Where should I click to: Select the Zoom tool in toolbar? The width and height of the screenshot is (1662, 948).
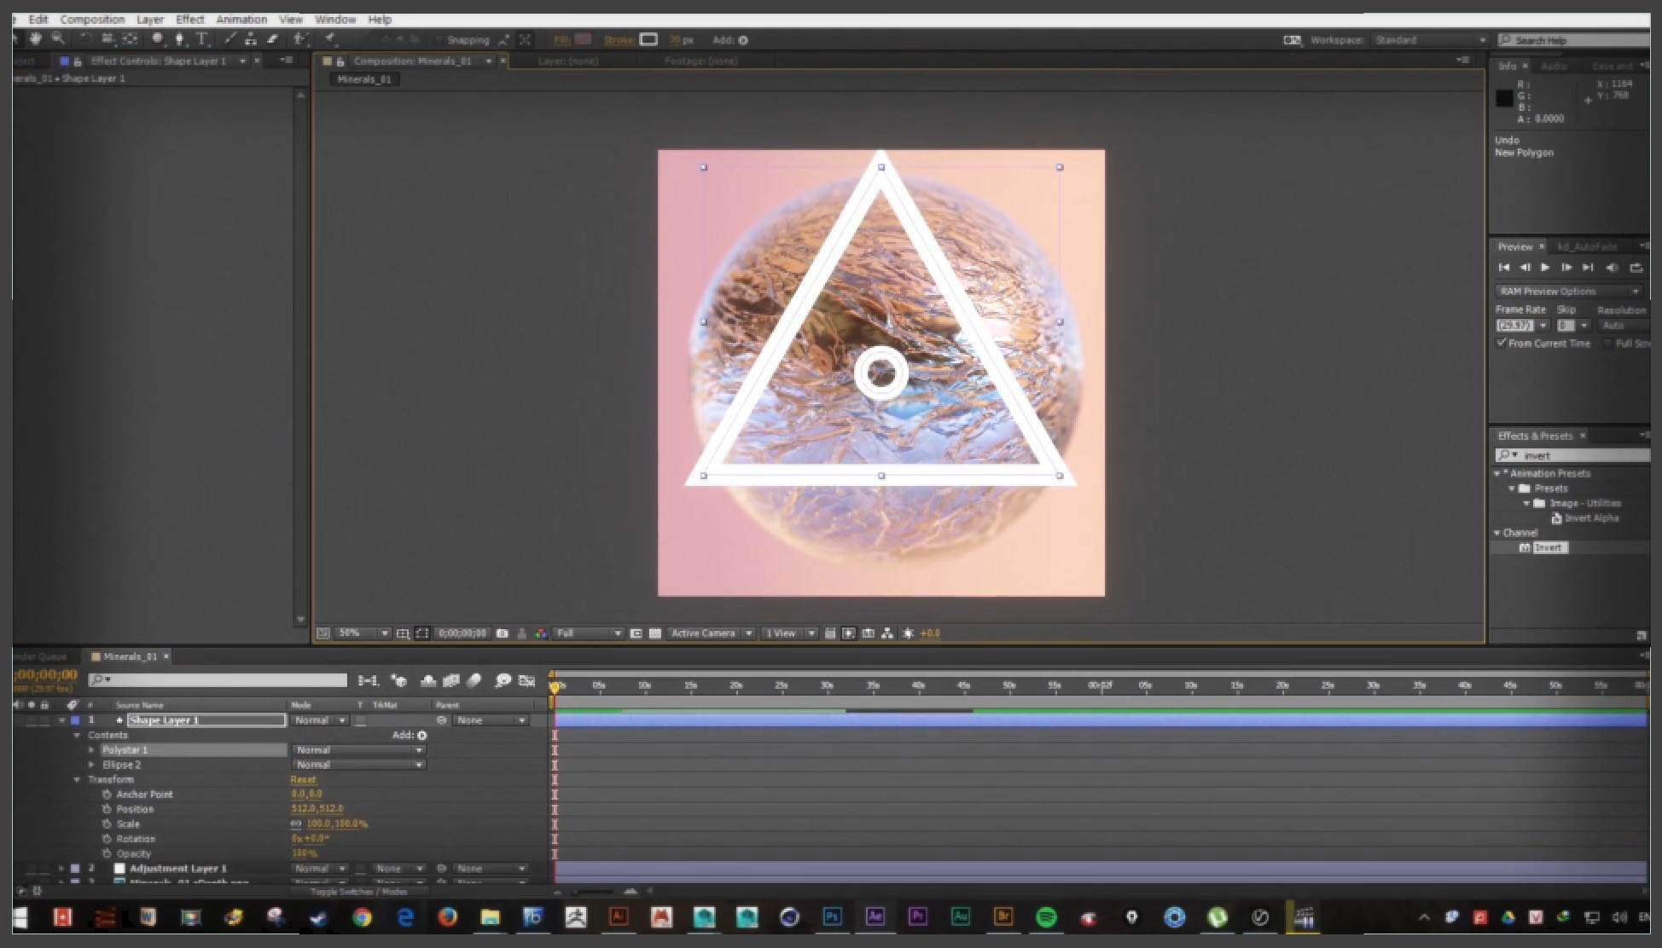[x=58, y=38]
